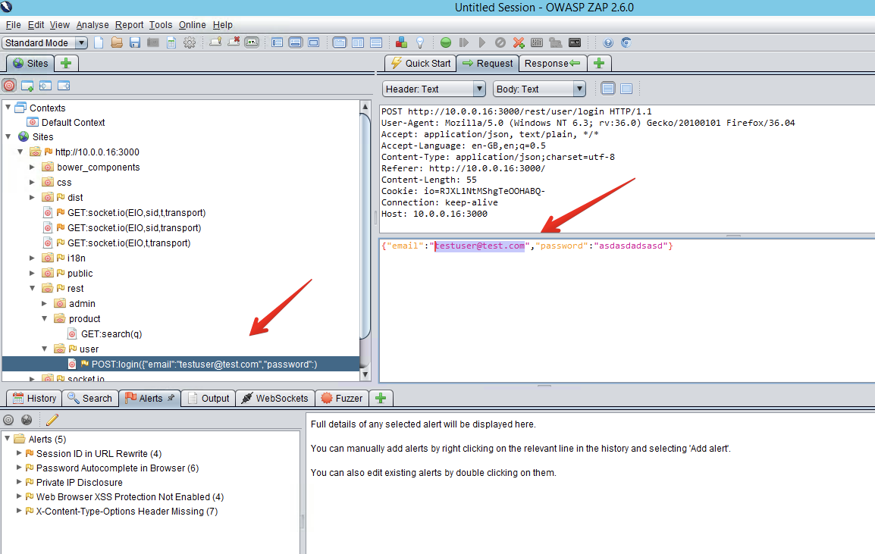Click the Check for Updates icon

tap(626, 42)
